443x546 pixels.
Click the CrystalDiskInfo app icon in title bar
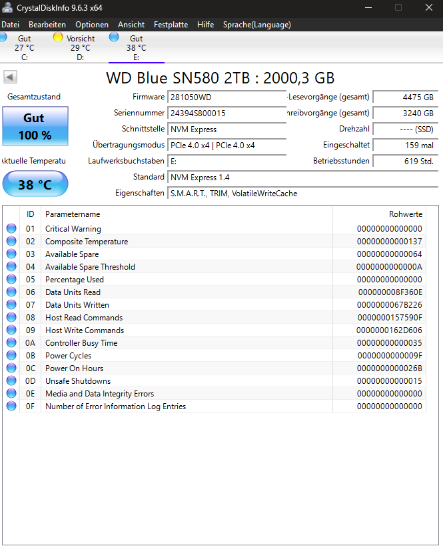tap(7, 7)
